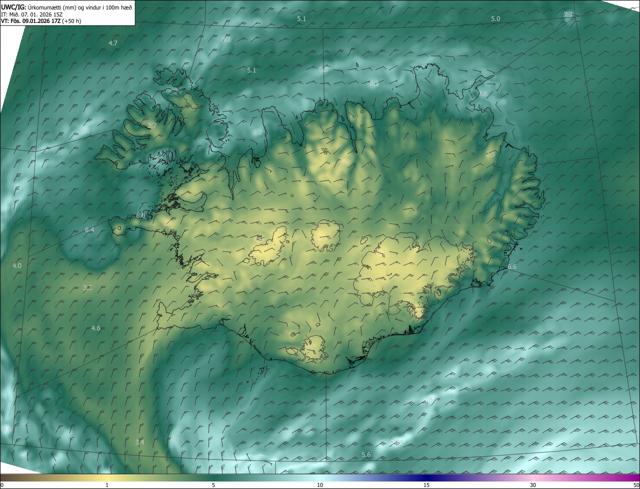
Task: Click the 4.0 value label on the map
Action: tap(17, 265)
